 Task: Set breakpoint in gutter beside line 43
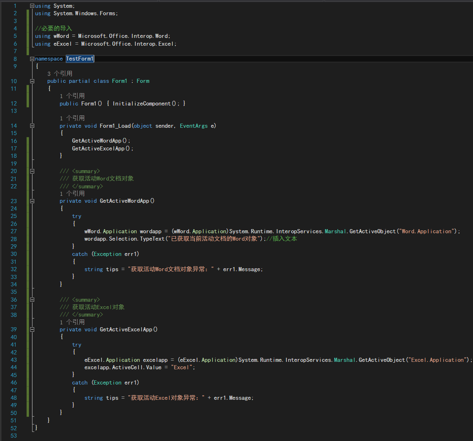[x=4, y=360]
